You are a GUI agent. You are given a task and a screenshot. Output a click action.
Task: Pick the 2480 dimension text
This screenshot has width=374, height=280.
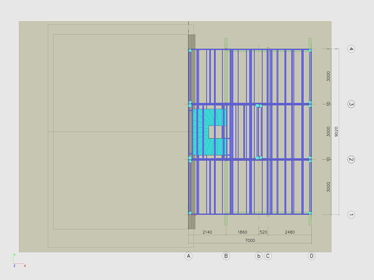point(290,232)
